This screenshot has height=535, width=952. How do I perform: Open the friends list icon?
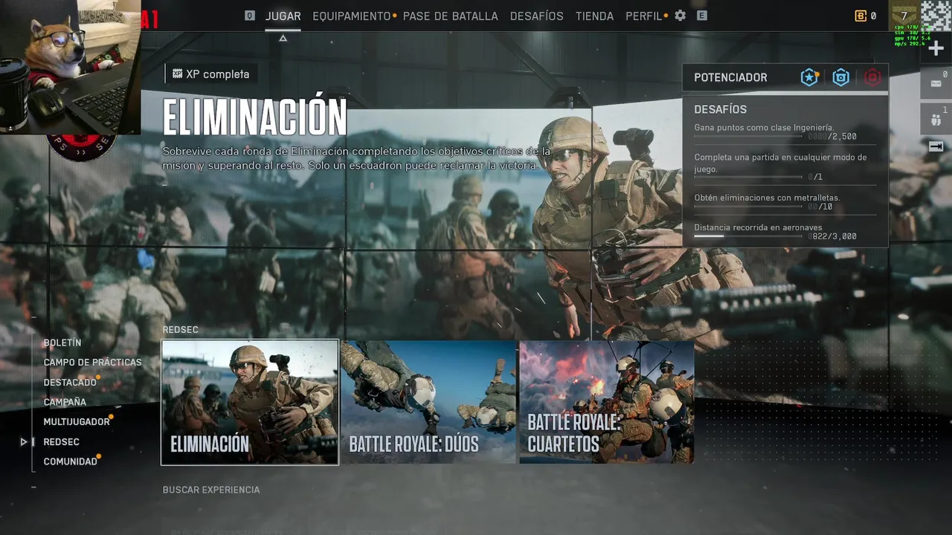pos(936,119)
